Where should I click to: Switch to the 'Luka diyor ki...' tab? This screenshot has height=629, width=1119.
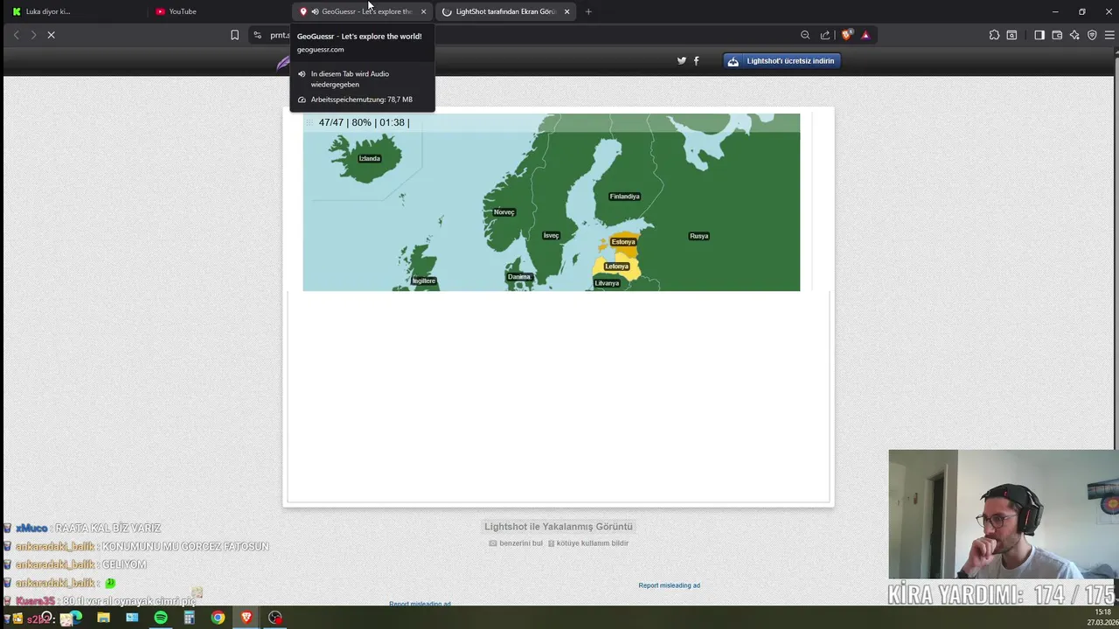[74, 11]
